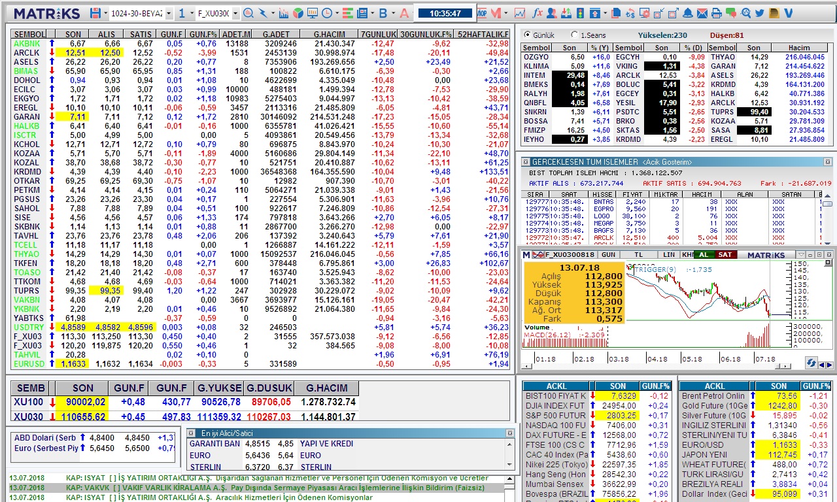Select the USDTRY row in the watchlist
Image resolution: width=837 pixels, height=502 pixels.
pyautogui.click(x=260, y=327)
